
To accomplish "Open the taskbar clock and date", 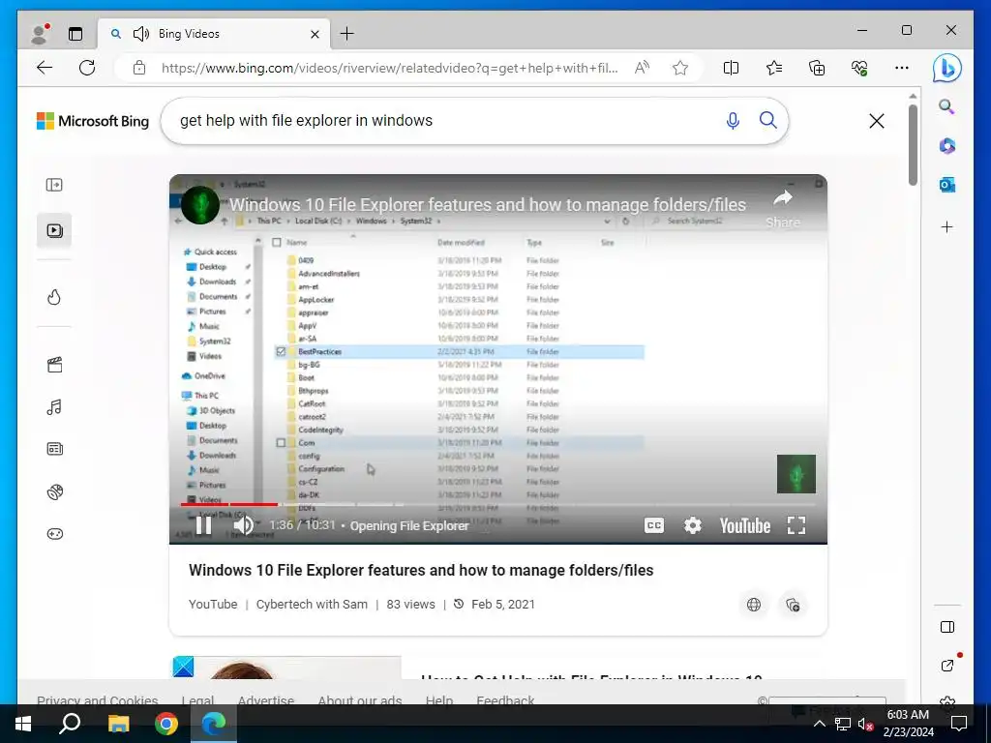I will [908, 724].
